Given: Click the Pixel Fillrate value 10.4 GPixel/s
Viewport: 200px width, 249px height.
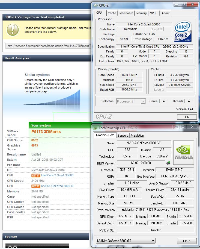Looking at the screenshot, I should point(129,190).
